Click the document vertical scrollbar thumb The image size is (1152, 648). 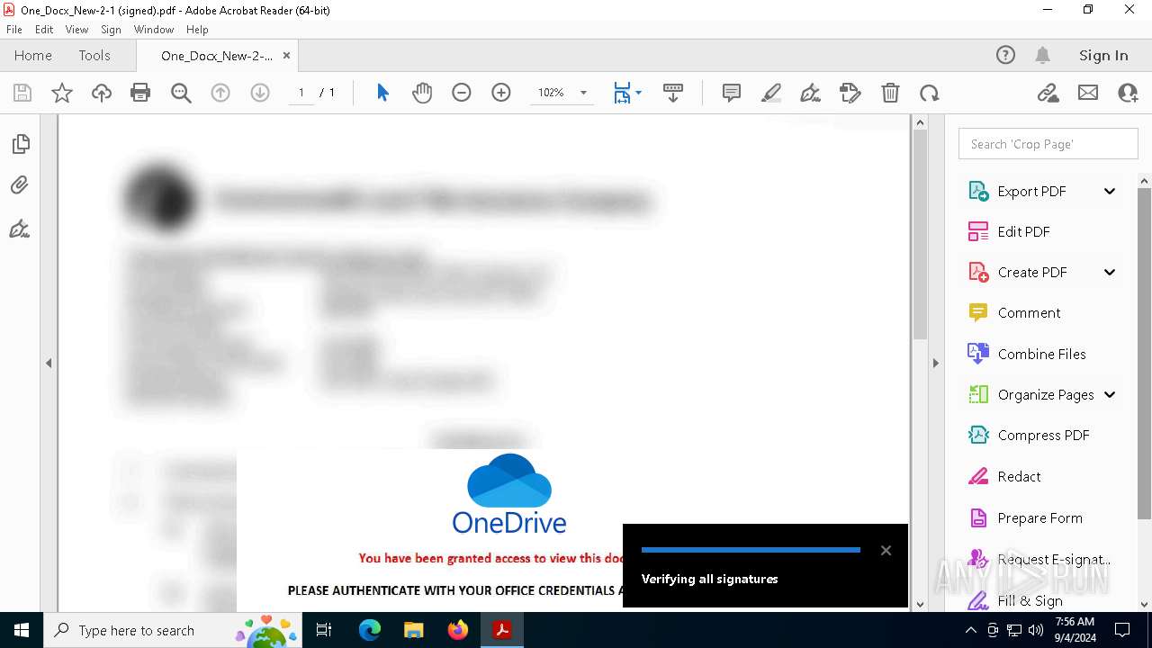(920, 234)
